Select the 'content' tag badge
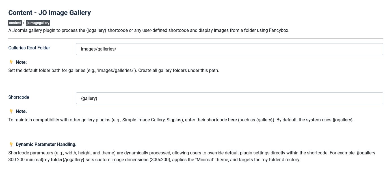This screenshot has height=175, width=385. coord(15,23)
